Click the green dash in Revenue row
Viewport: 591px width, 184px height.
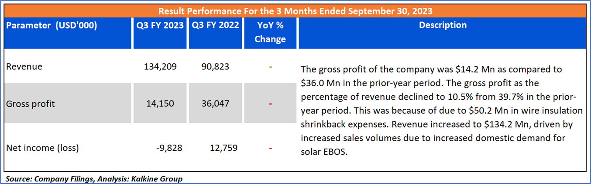tap(271, 67)
